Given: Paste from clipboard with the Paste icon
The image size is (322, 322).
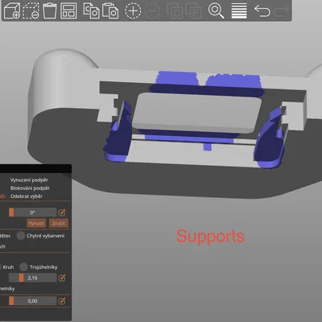Looking at the screenshot, I should pyautogui.click(x=110, y=10).
